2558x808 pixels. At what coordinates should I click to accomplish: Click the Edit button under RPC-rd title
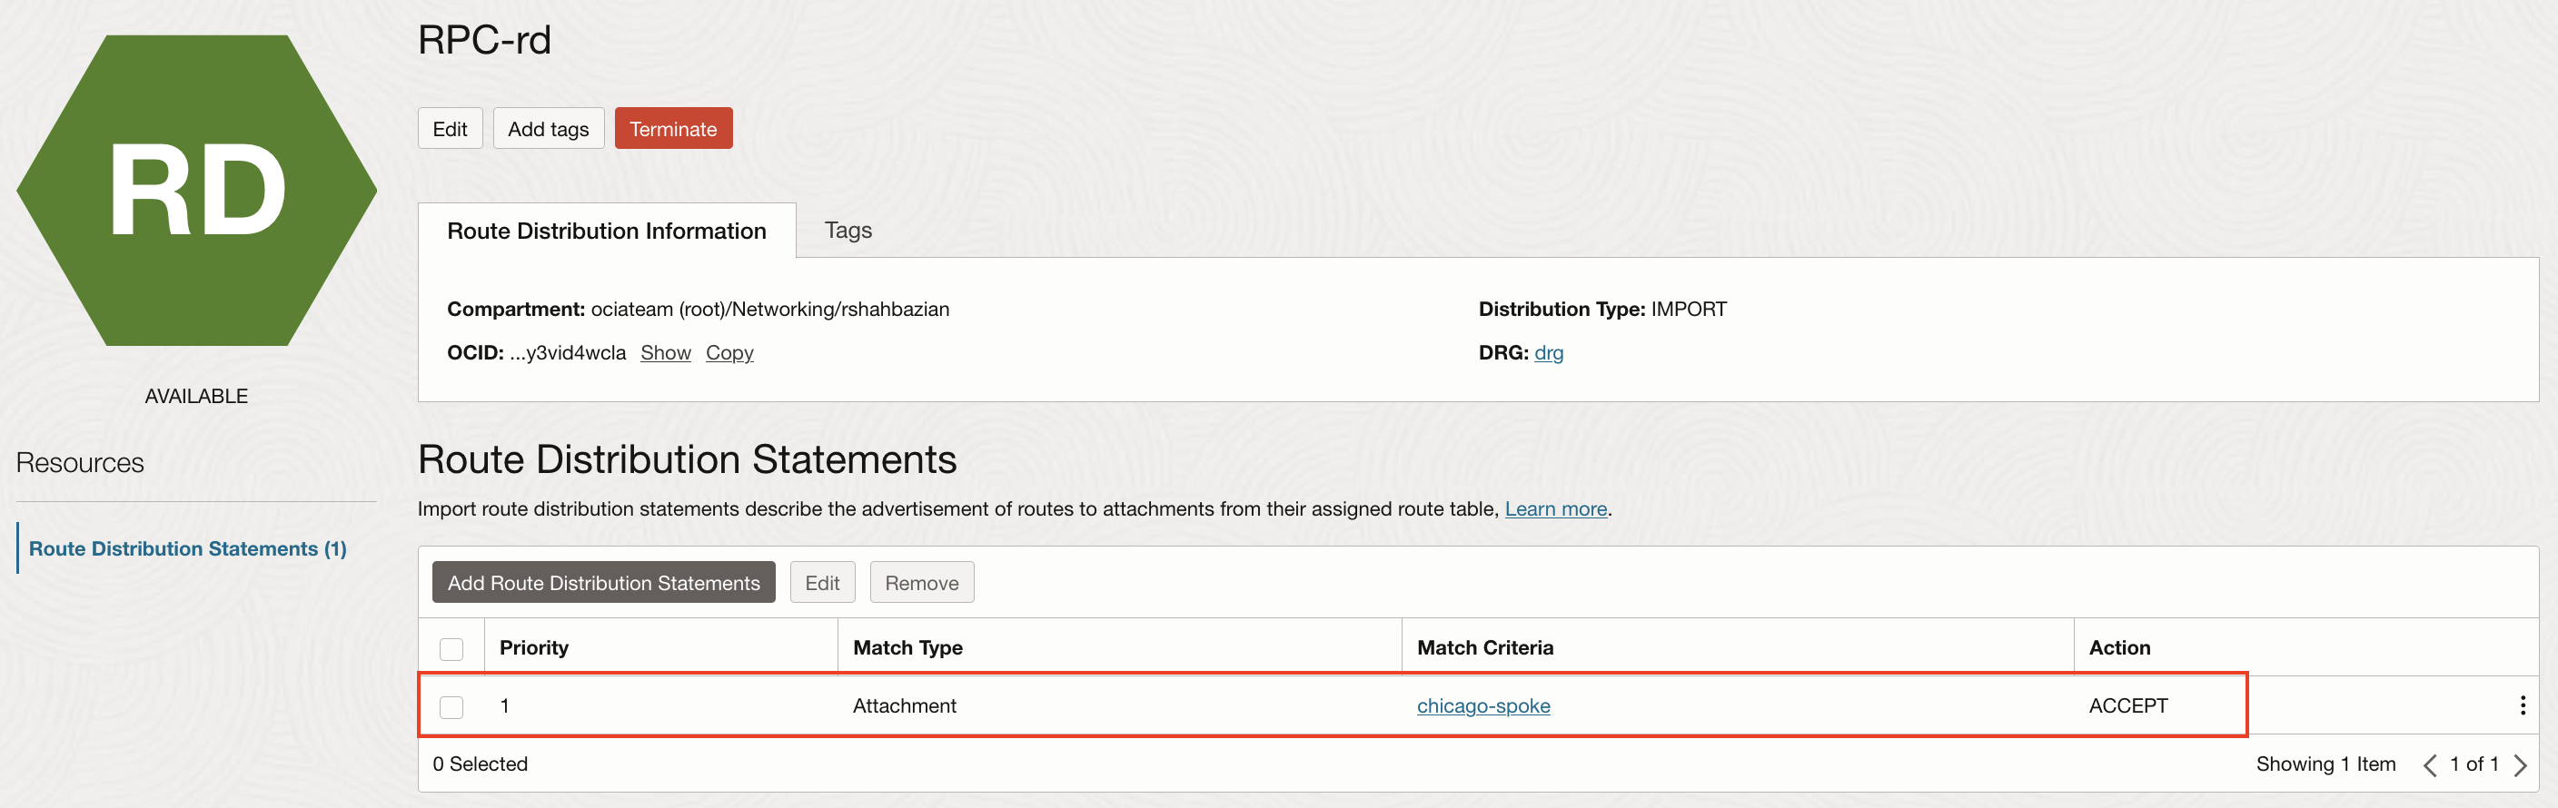point(450,129)
